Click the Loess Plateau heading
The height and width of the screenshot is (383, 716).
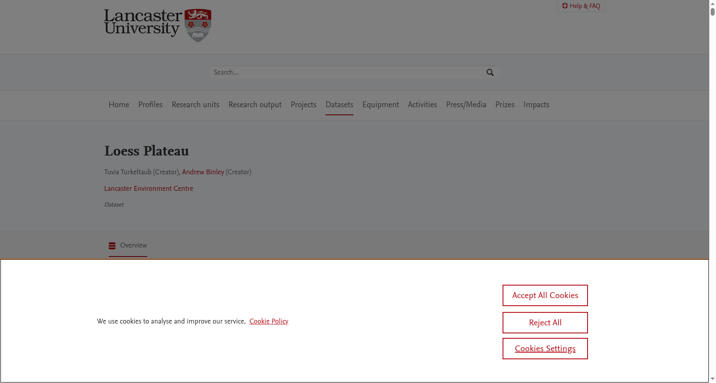click(147, 151)
